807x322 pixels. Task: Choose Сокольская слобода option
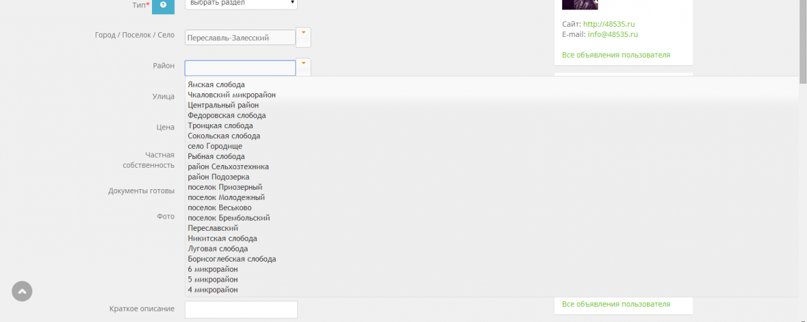224,136
